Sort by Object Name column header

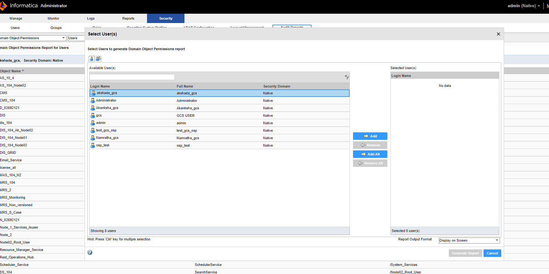click(12, 71)
